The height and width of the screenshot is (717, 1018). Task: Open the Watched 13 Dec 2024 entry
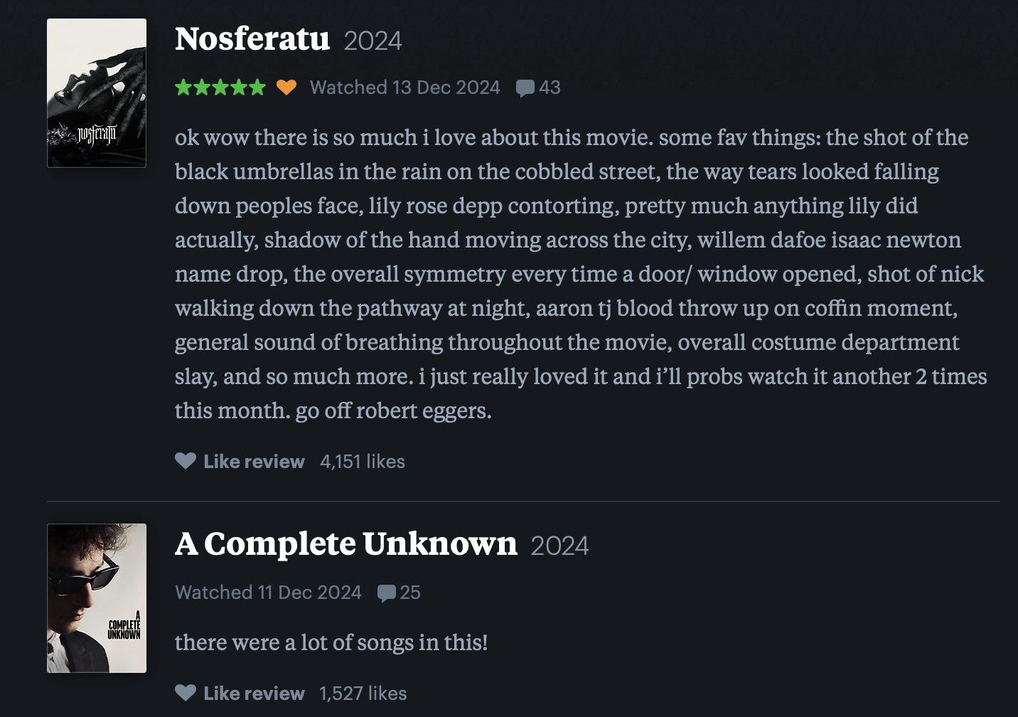click(x=404, y=87)
